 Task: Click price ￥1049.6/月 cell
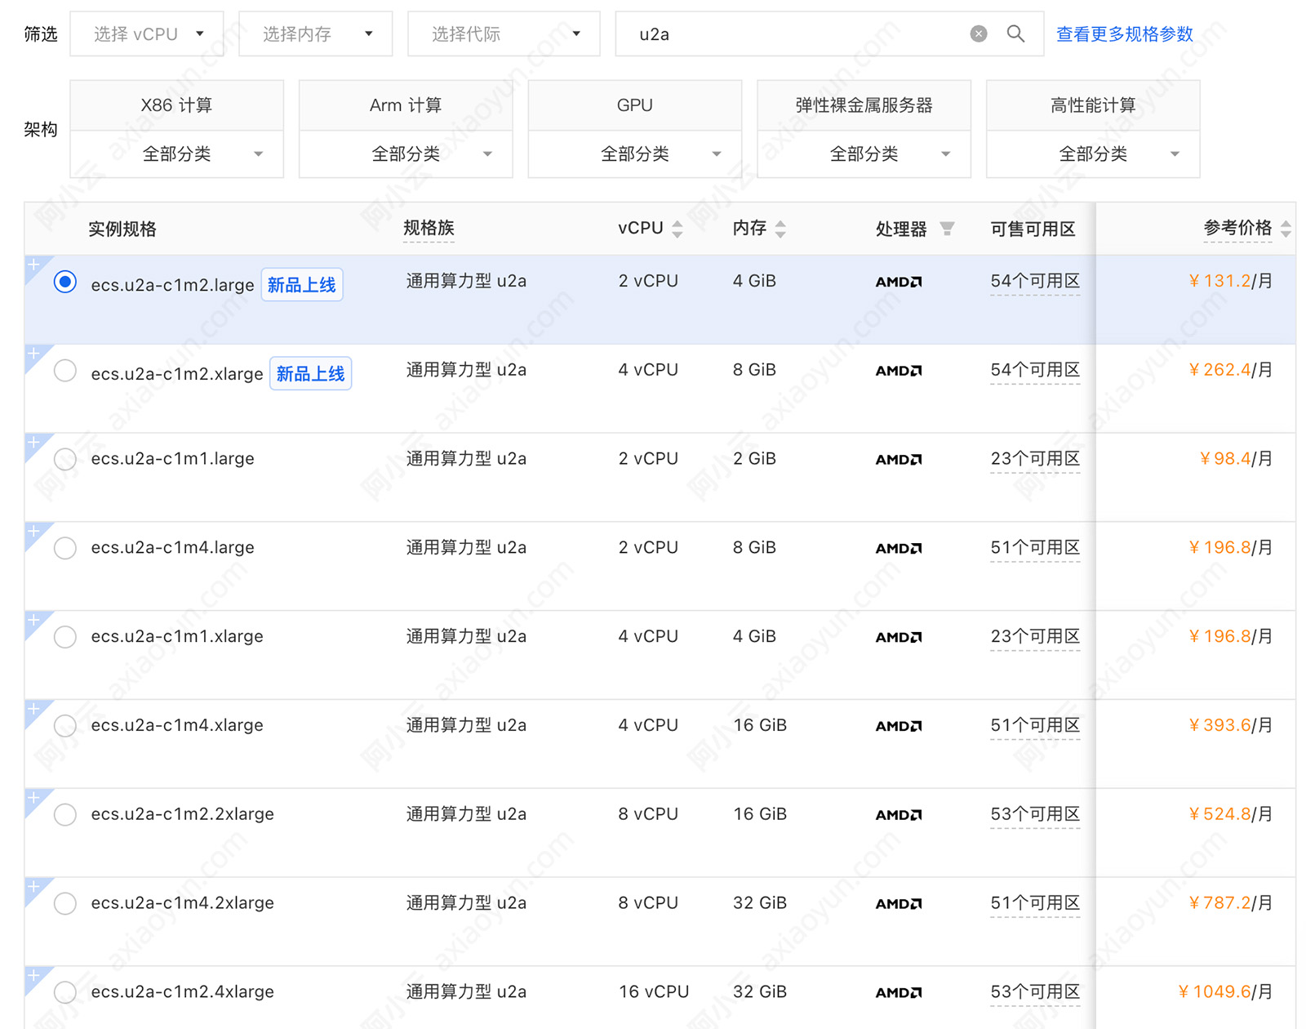[1225, 992]
